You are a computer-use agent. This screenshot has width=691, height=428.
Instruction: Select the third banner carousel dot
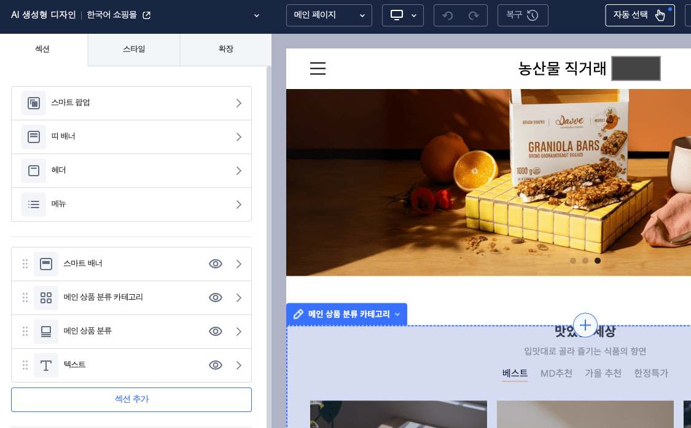point(598,260)
